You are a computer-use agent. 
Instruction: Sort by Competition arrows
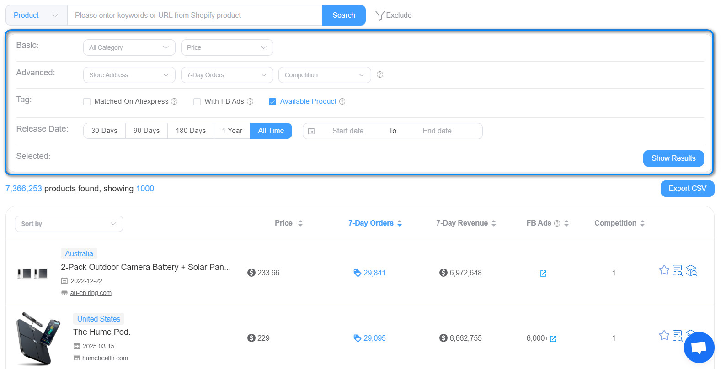(x=642, y=223)
